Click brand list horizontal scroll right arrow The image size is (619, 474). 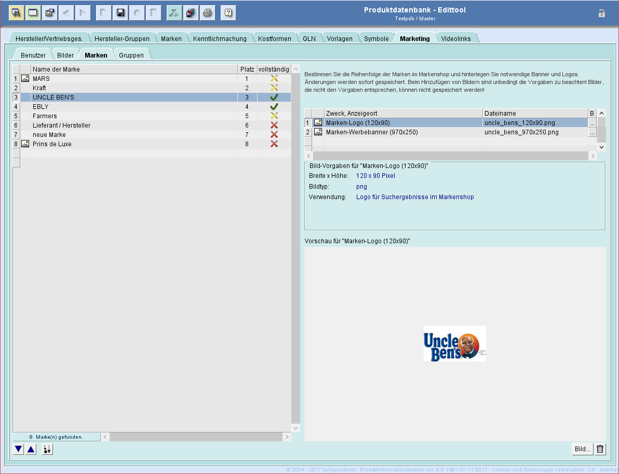pyautogui.click(x=287, y=437)
